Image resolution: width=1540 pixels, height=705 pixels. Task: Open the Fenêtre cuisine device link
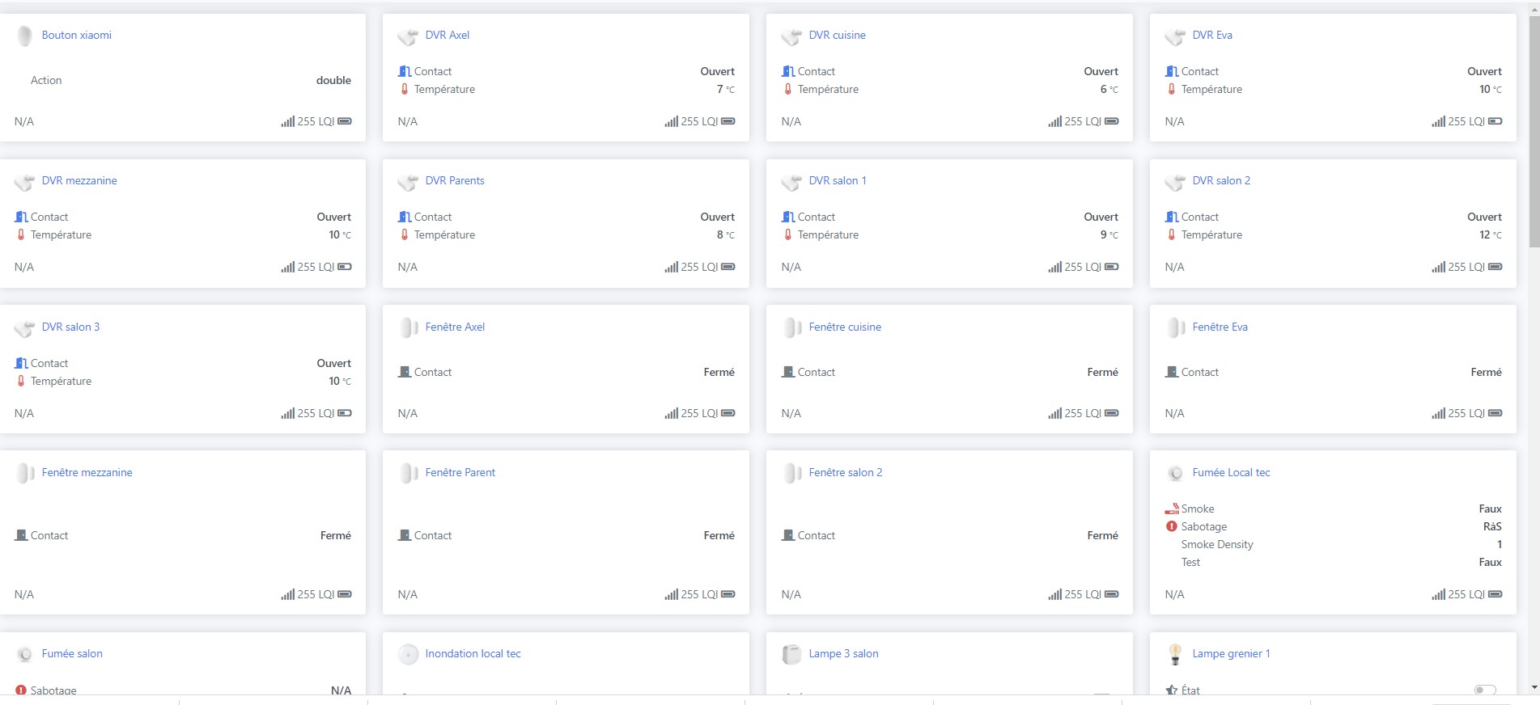pos(845,327)
